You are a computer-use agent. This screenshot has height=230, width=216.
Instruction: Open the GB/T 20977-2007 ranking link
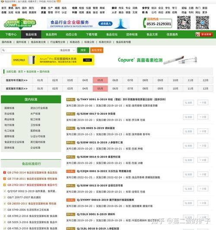point(24,197)
